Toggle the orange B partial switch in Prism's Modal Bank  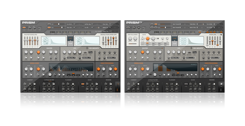point(73,73)
